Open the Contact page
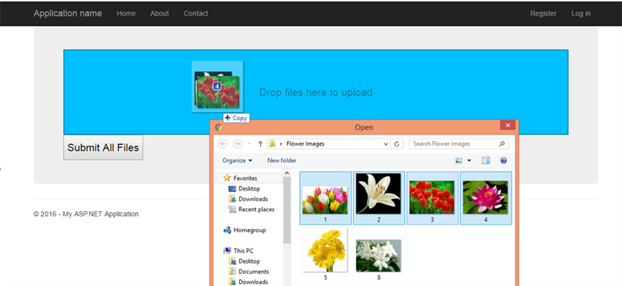 (x=196, y=14)
